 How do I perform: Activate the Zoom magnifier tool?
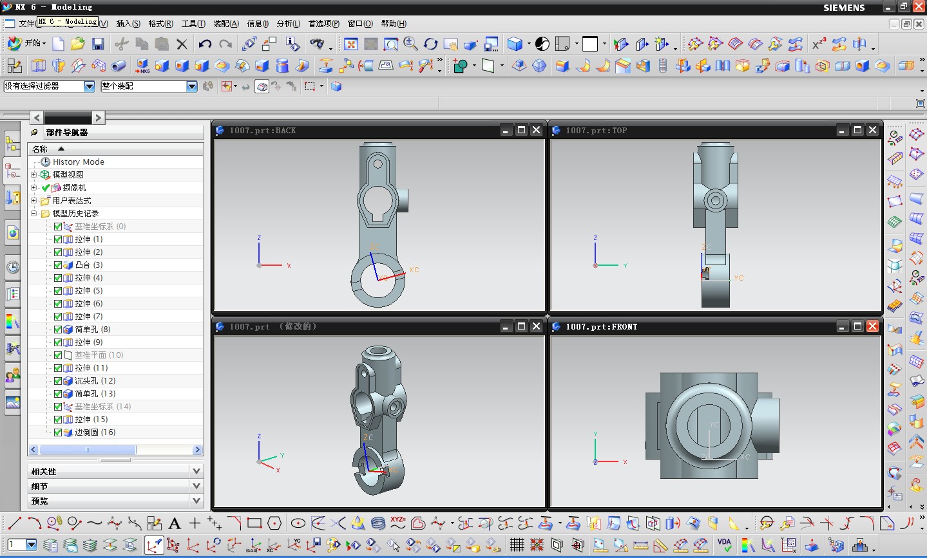point(410,44)
